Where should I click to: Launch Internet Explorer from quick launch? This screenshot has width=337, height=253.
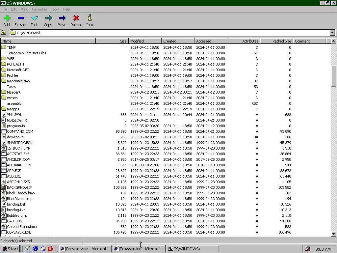(x=35, y=249)
